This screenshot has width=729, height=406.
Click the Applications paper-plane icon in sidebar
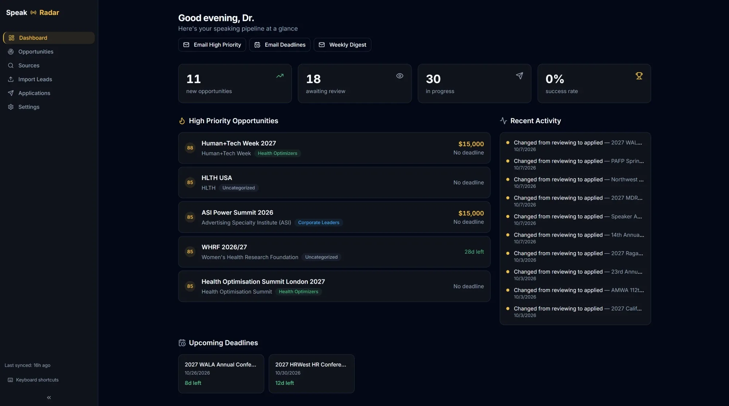(x=11, y=93)
